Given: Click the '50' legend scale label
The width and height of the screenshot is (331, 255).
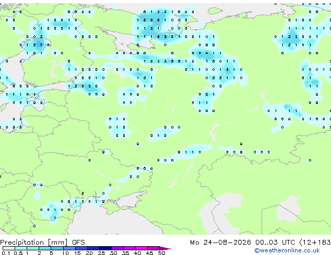Looking at the screenshot, I should tap(161, 253).
